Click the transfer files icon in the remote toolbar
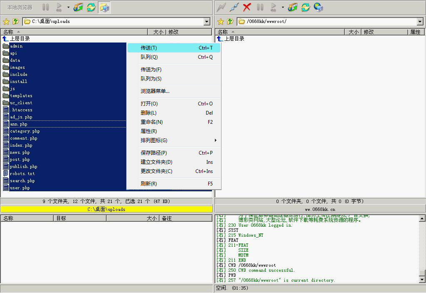This screenshot has height=293, width=426. (x=293, y=8)
